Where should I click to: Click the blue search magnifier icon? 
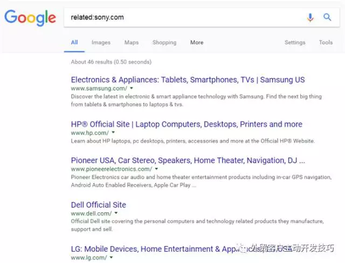(x=327, y=17)
